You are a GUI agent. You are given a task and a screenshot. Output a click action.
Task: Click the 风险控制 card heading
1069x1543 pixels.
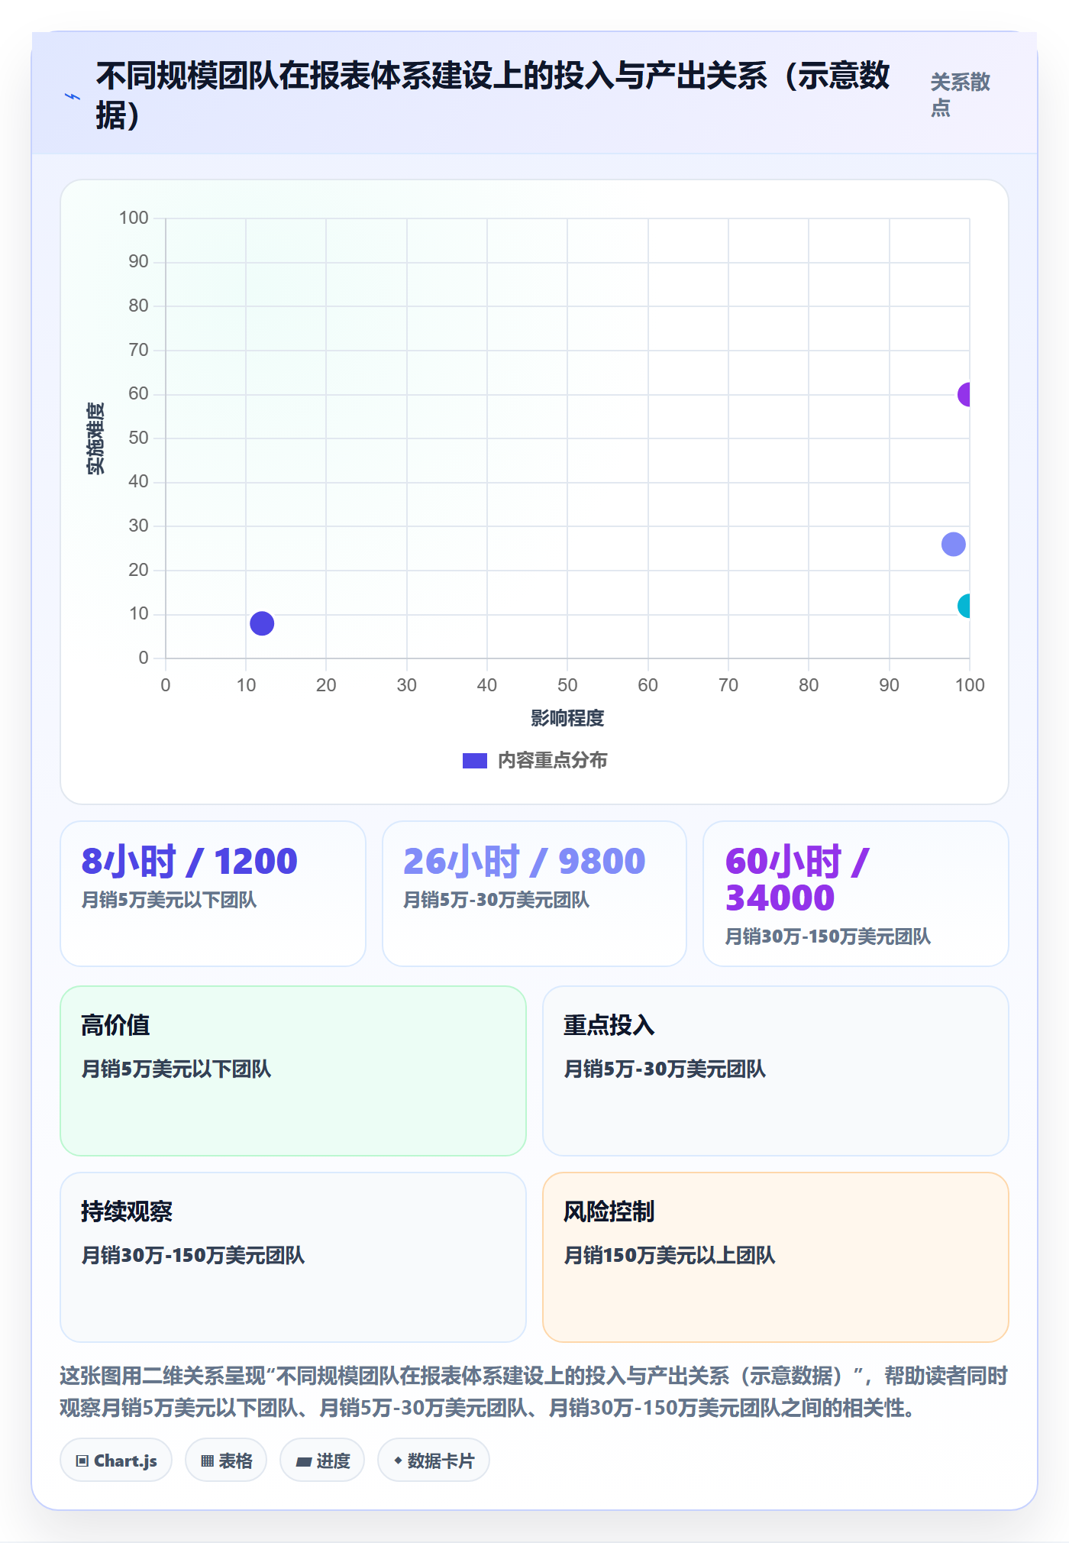click(609, 1211)
